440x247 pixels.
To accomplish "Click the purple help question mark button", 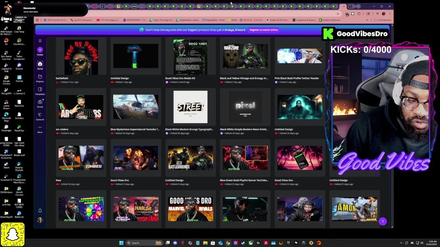I will [383, 222].
